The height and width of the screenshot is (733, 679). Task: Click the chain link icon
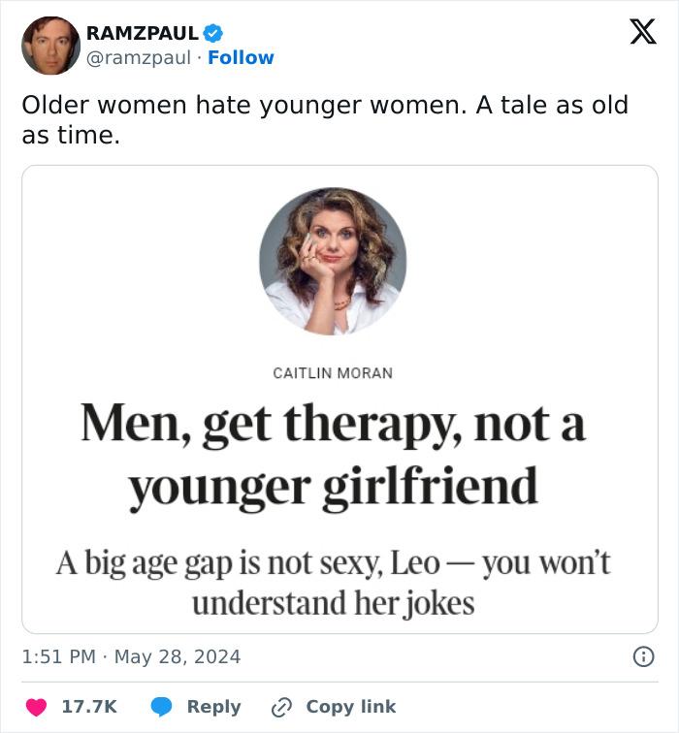(x=281, y=707)
